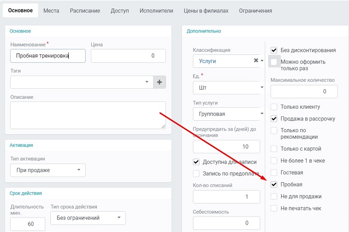349x232 pixels.
Task: Toggle the Пробная checkbox
Action: (x=274, y=185)
